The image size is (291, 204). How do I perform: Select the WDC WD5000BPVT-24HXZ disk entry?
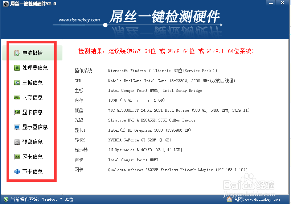coord(179,110)
